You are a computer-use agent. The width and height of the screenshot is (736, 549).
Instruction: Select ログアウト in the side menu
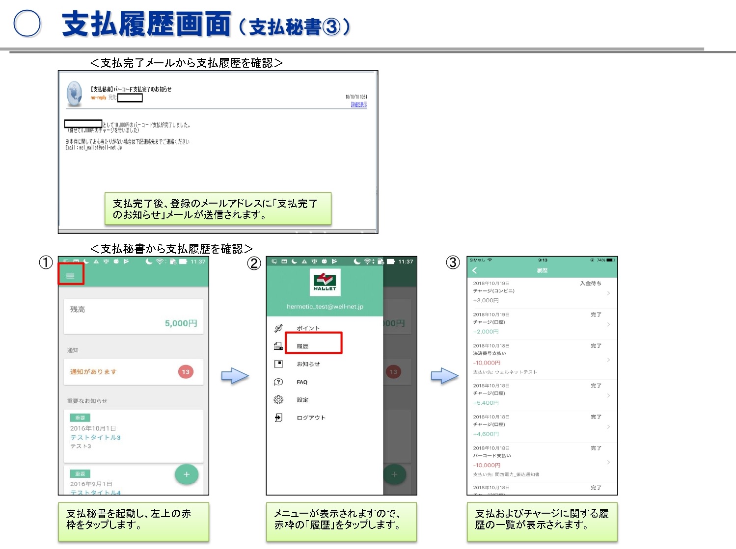click(311, 418)
